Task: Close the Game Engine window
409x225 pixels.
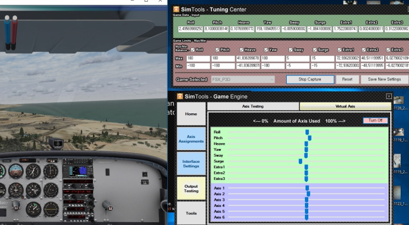Action: 389,96
